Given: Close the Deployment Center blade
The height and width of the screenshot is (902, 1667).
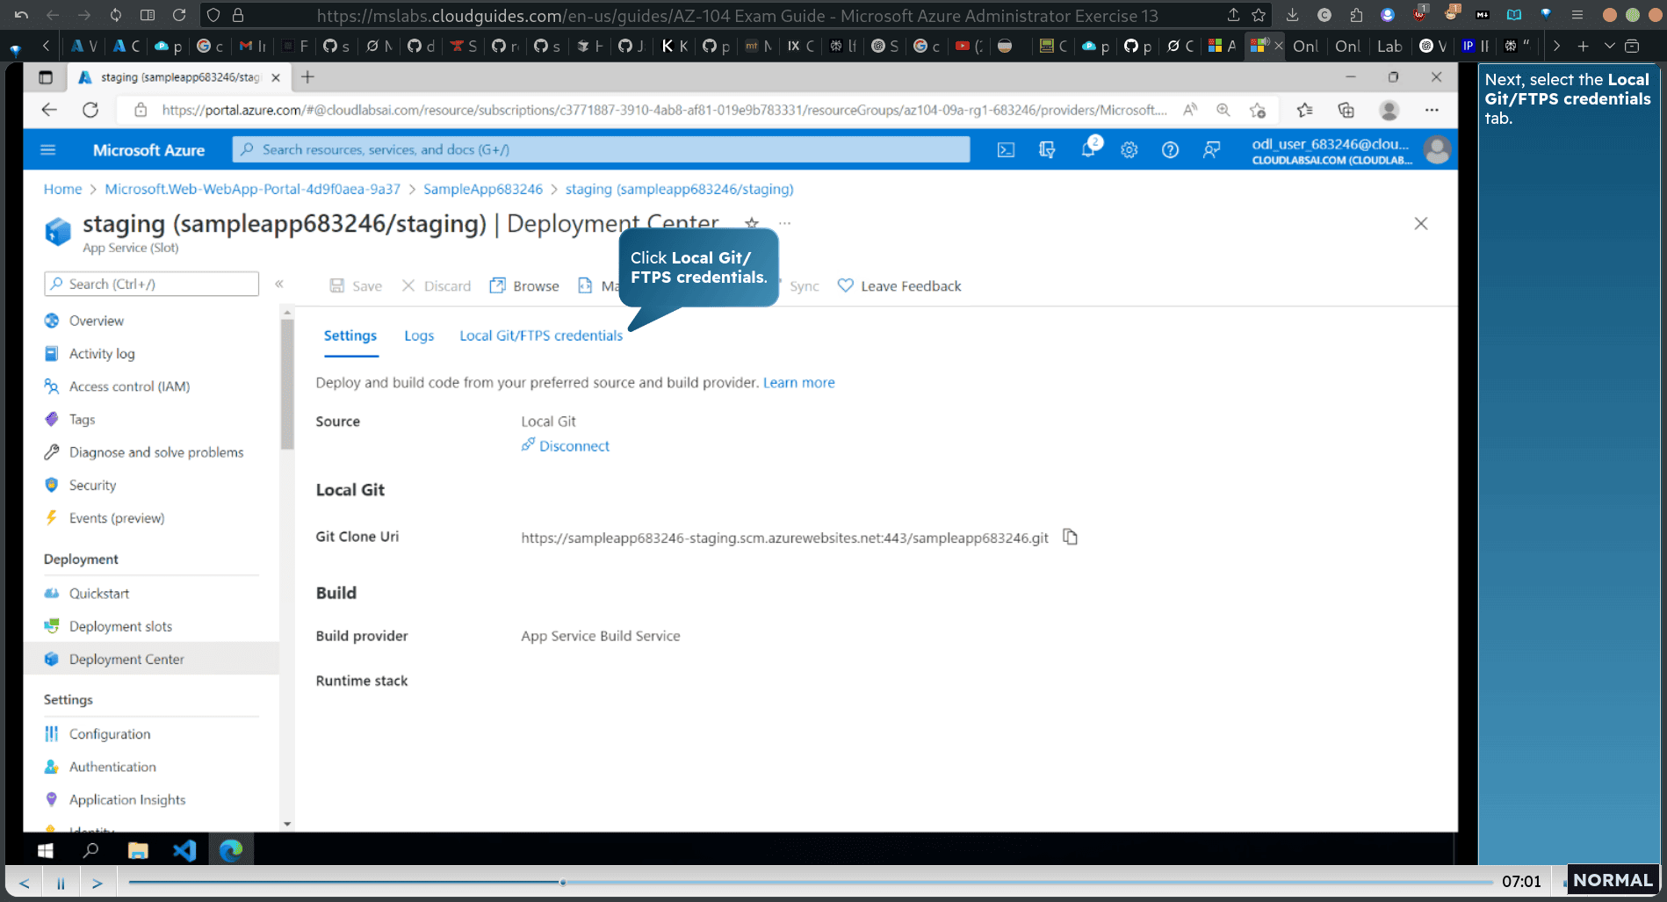Looking at the screenshot, I should coord(1421,223).
